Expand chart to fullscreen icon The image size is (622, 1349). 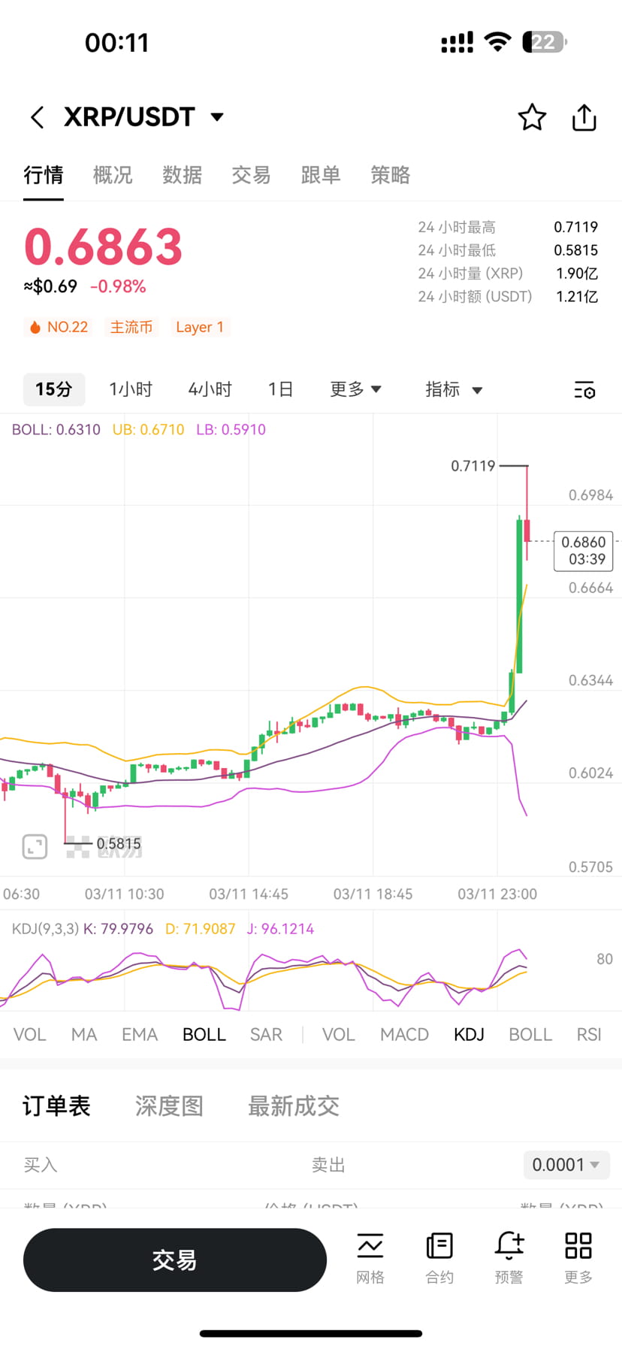[x=35, y=847]
